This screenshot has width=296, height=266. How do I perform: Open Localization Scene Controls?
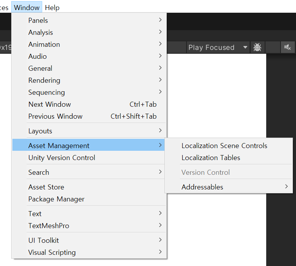point(229,146)
